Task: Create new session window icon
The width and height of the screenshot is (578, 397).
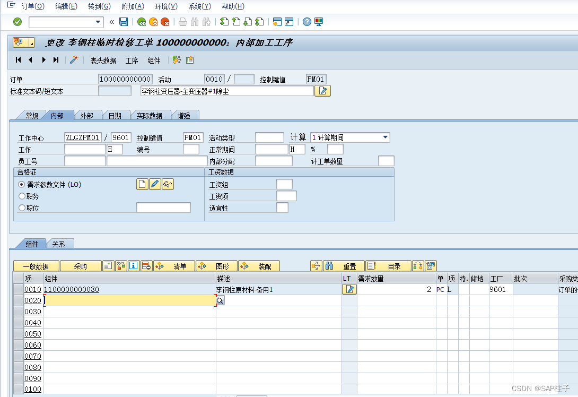Action: pos(277,22)
